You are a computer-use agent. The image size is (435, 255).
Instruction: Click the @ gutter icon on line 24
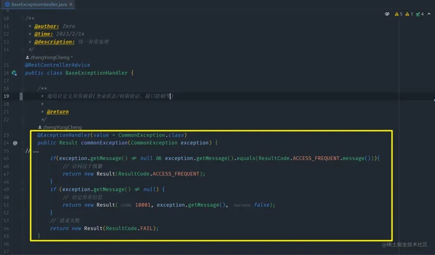(x=15, y=143)
